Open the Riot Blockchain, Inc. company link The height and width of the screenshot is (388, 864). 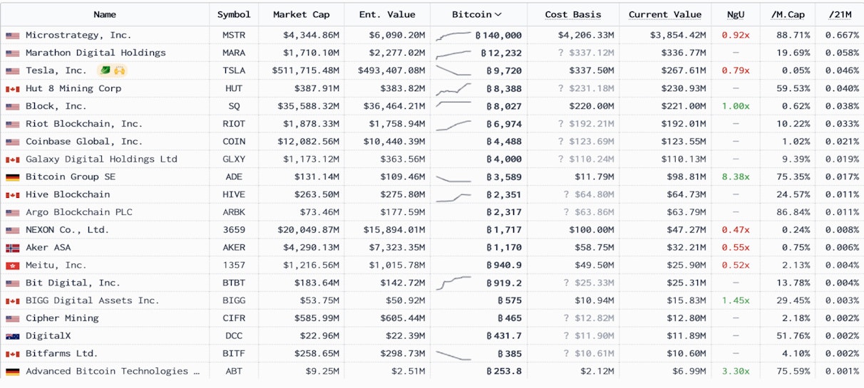84,124
